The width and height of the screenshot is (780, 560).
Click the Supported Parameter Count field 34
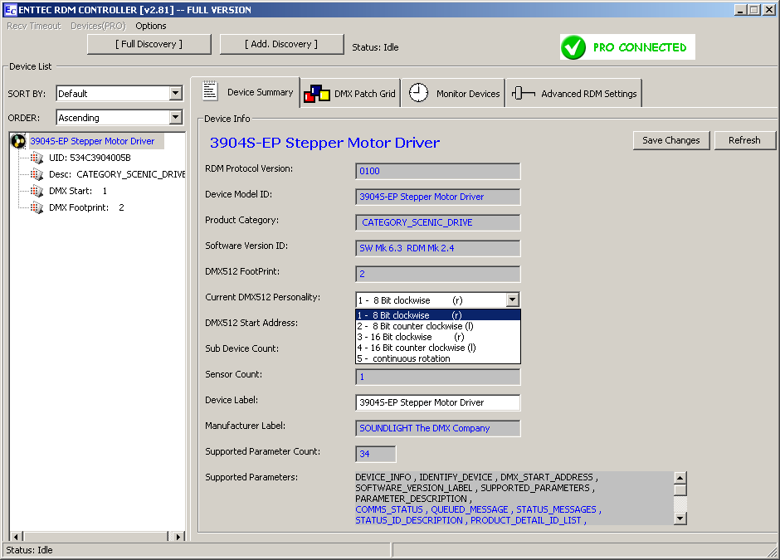pyautogui.click(x=376, y=454)
